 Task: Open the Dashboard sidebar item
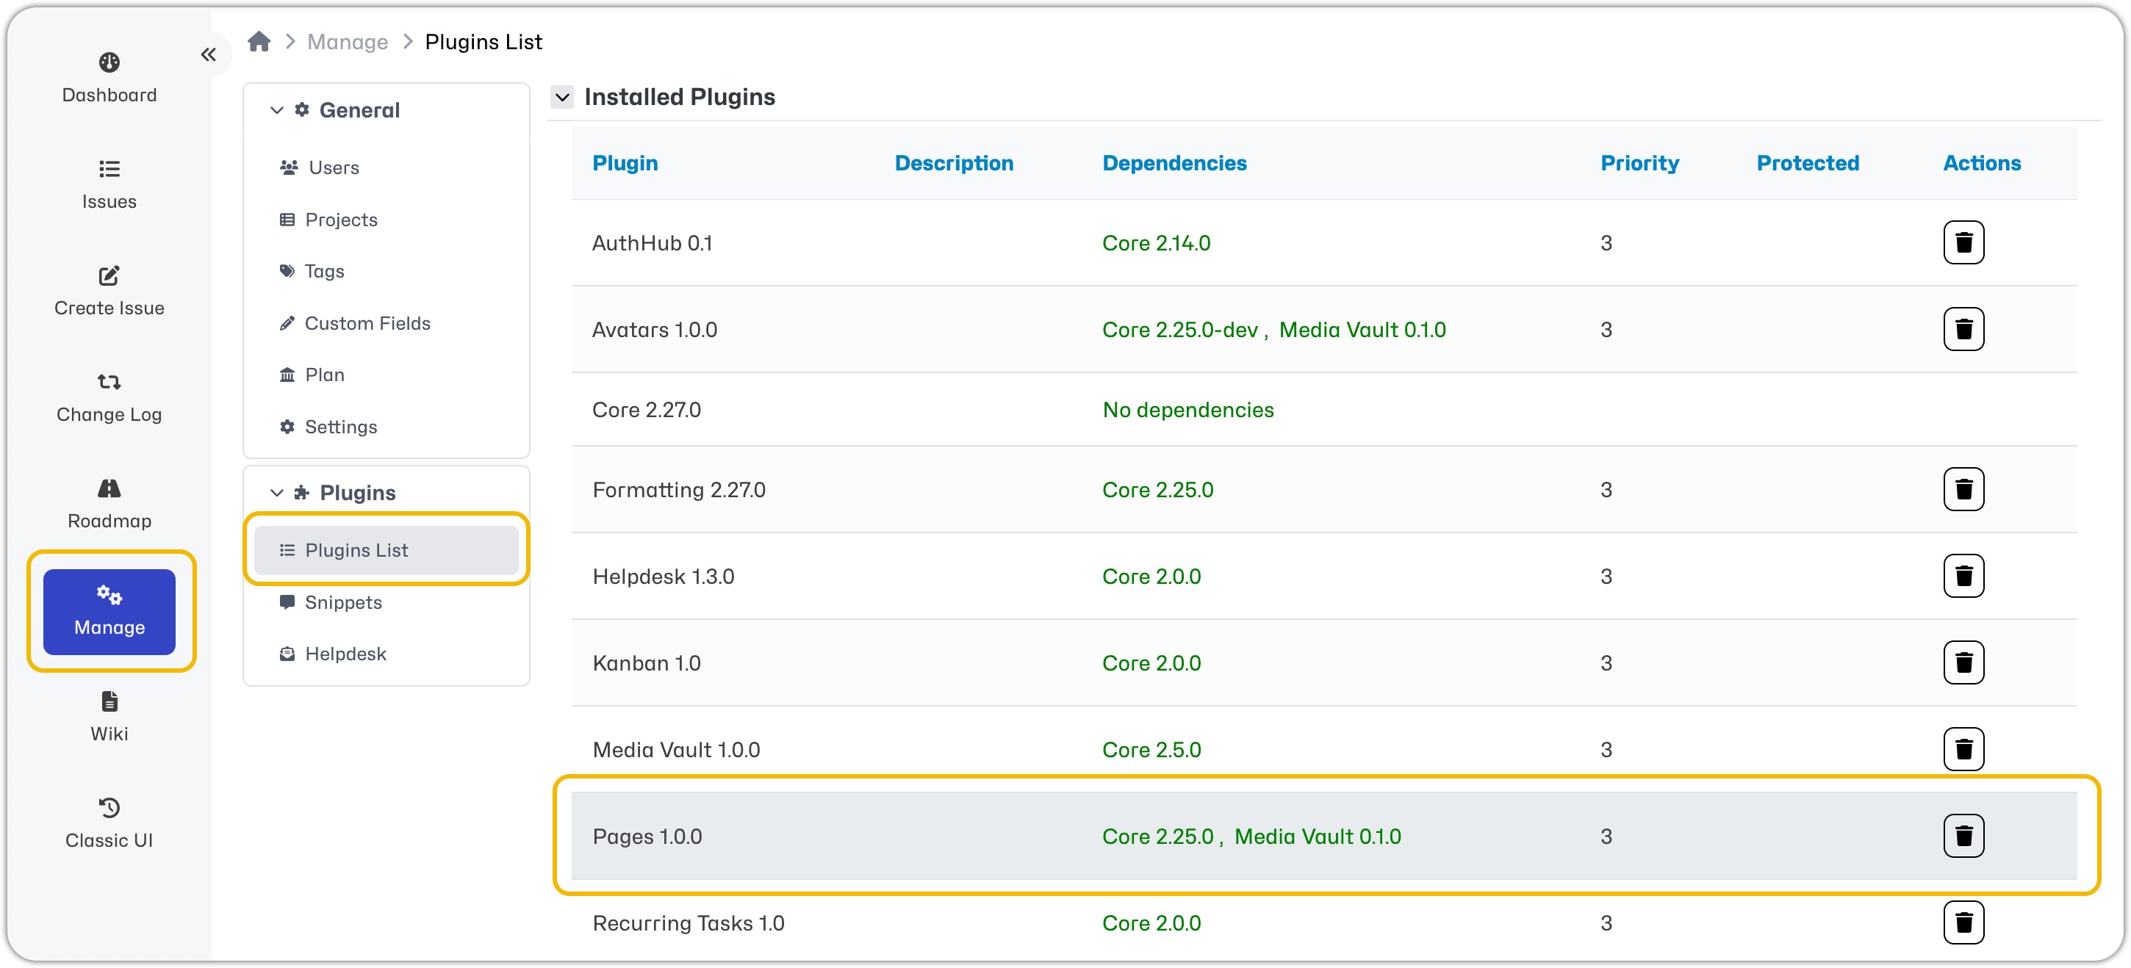click(x=109, y=79)
